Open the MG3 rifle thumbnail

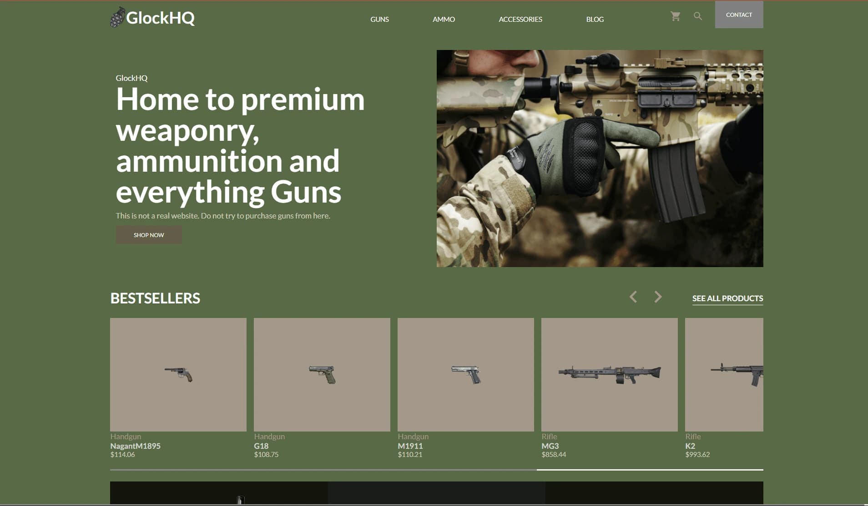(610, 375)
